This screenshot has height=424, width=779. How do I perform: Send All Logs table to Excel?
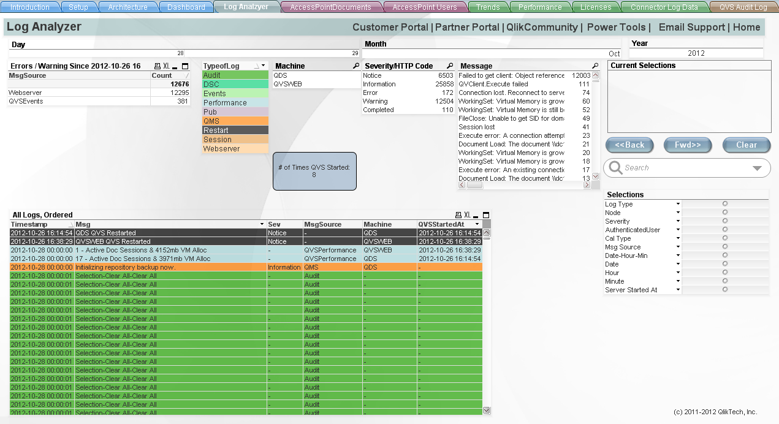467,215
